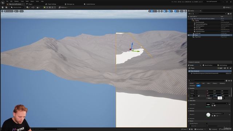
Task: Click the Add component button
Action: pos(220,68)
